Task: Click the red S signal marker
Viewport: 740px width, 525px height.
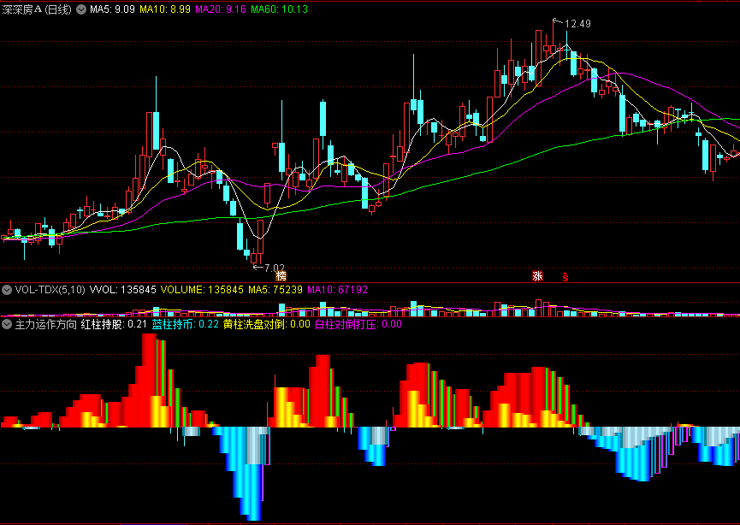Action: 565,276
